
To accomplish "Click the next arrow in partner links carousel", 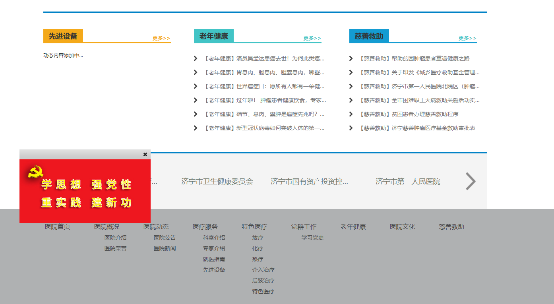I will (x=471, y=181).
